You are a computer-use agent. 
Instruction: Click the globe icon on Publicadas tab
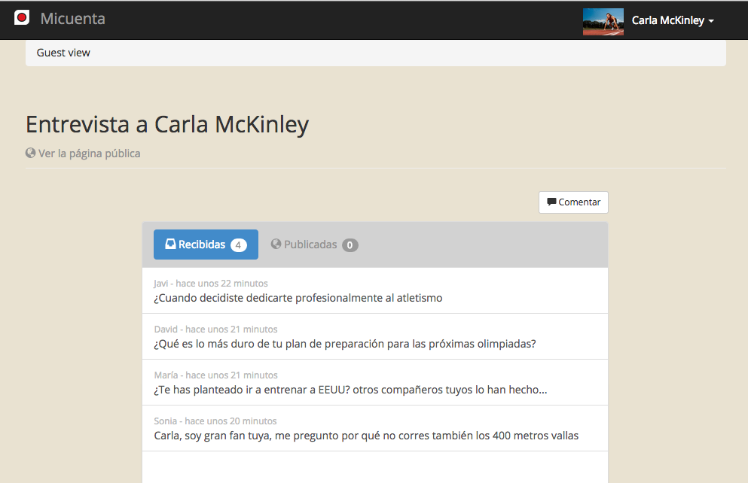click(x=276, y=244)
